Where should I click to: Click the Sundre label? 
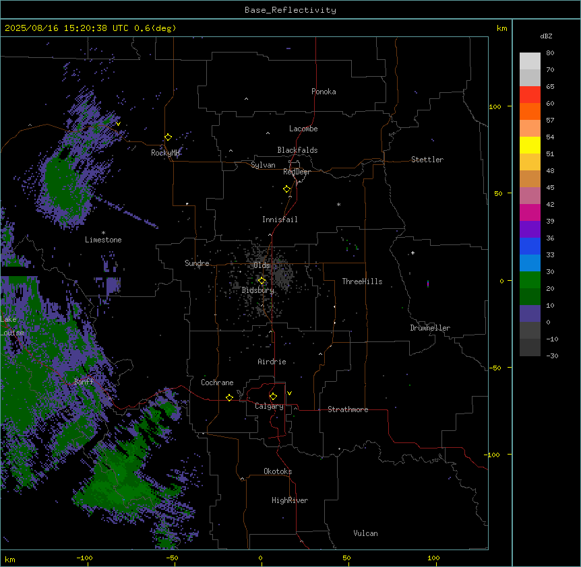point(197,263)
